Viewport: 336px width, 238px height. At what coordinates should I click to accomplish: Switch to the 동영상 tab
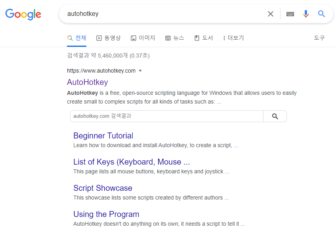109,38
